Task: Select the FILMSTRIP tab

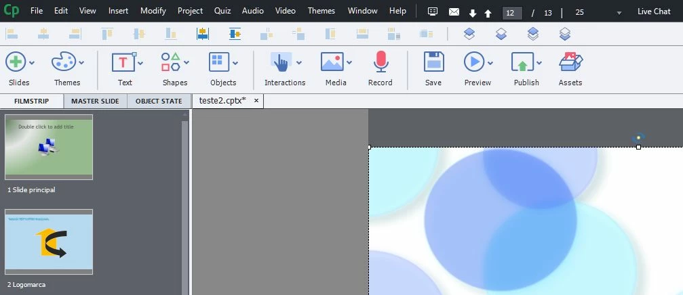Action: [31, 101]
